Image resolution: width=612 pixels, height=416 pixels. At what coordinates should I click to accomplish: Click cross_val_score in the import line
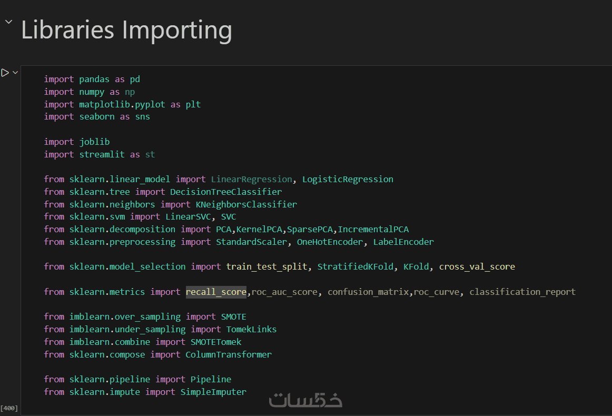click(x=477, y=266)
